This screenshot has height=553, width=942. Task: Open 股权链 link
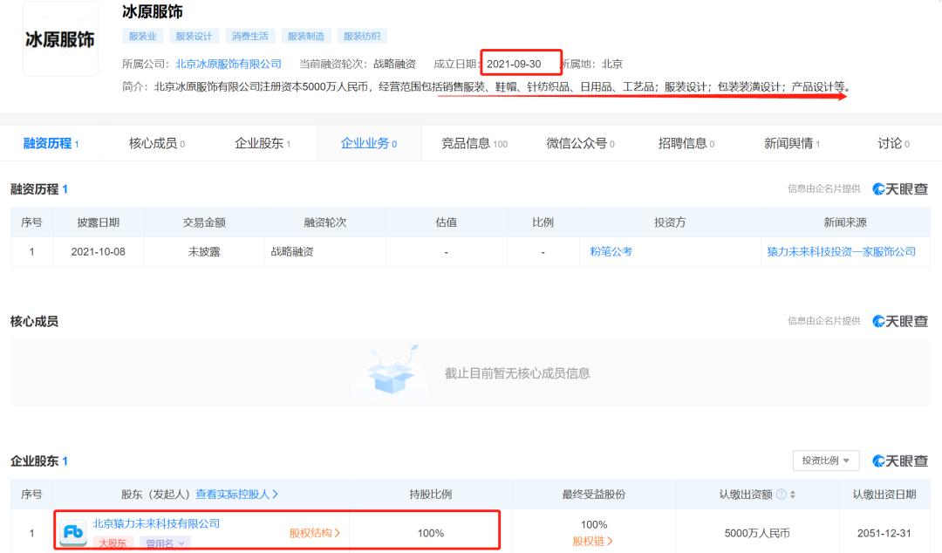(592, 541)
